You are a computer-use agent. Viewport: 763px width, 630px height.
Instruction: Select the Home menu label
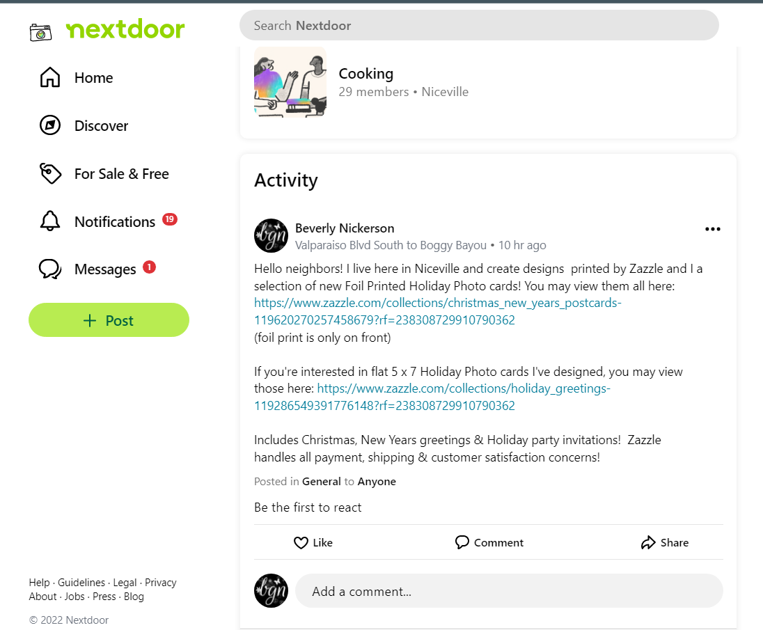pyautogui.click(x=93, y=78)
